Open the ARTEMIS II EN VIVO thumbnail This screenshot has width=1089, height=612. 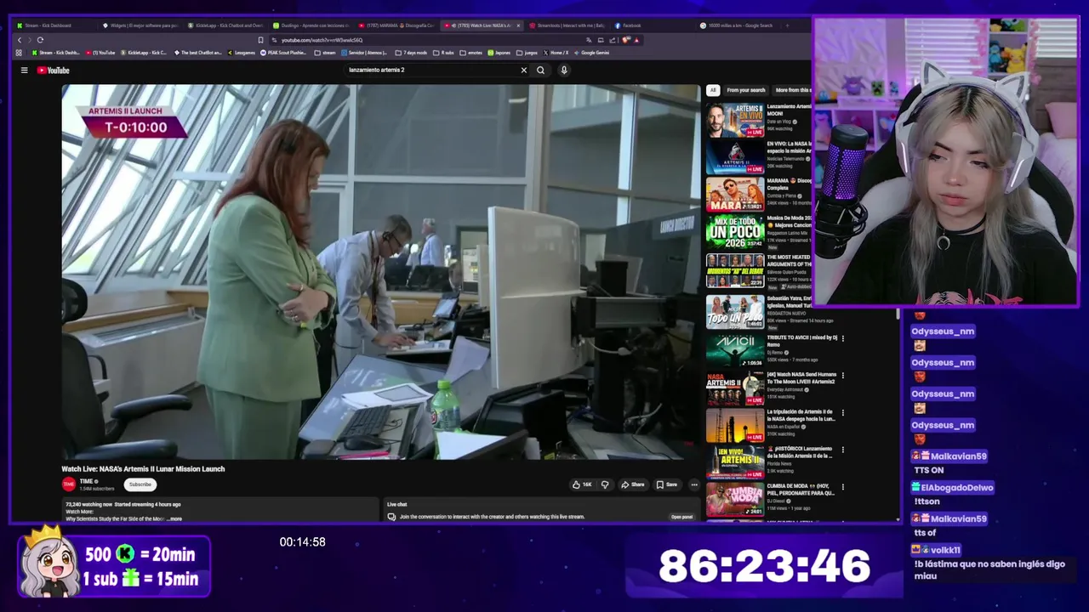735,120
